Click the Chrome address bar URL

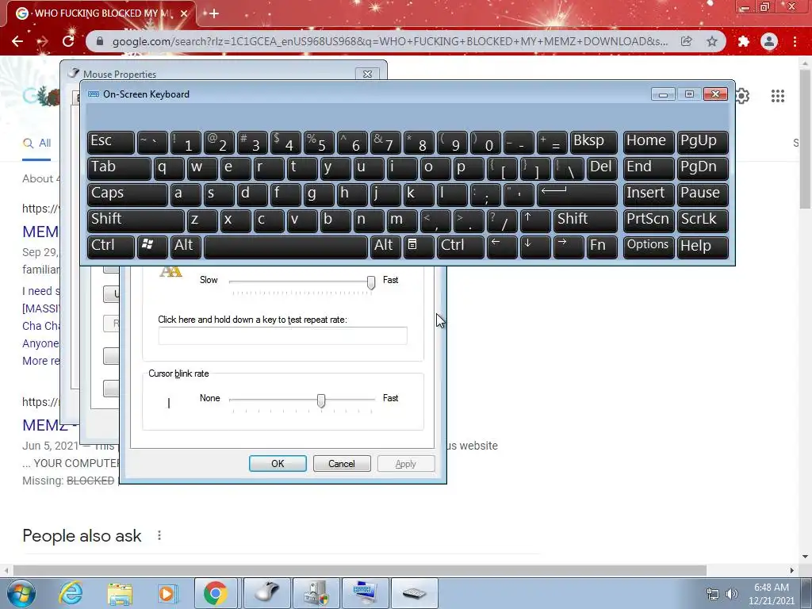point(389,41)
